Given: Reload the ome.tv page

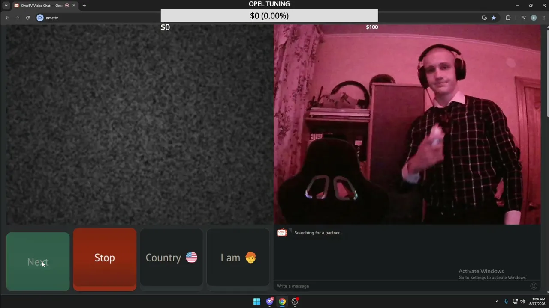Looking at the screenshot, I should 28,18.
